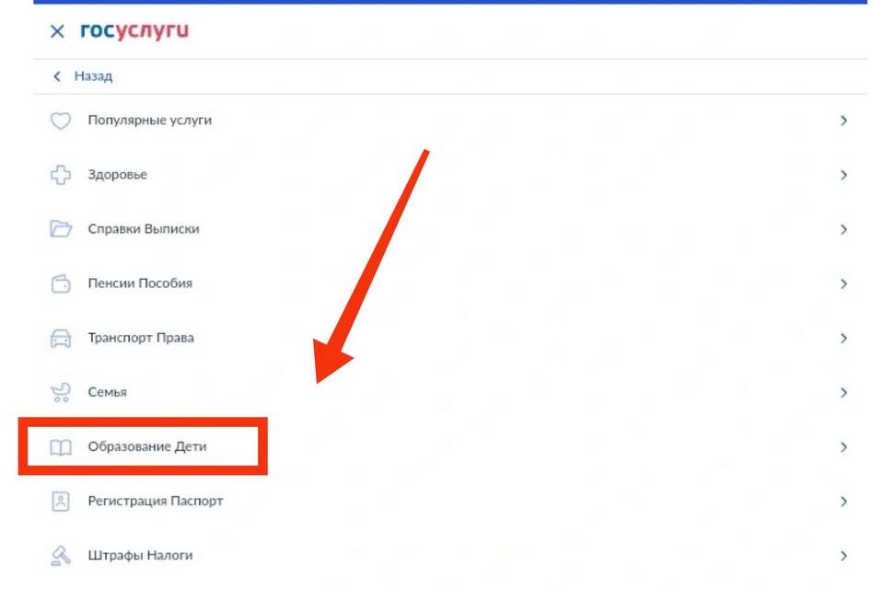The width and height of the screenshot is (884, 589).
Task: Choose the Пенсии Пособия menu item
Action: 450,283
